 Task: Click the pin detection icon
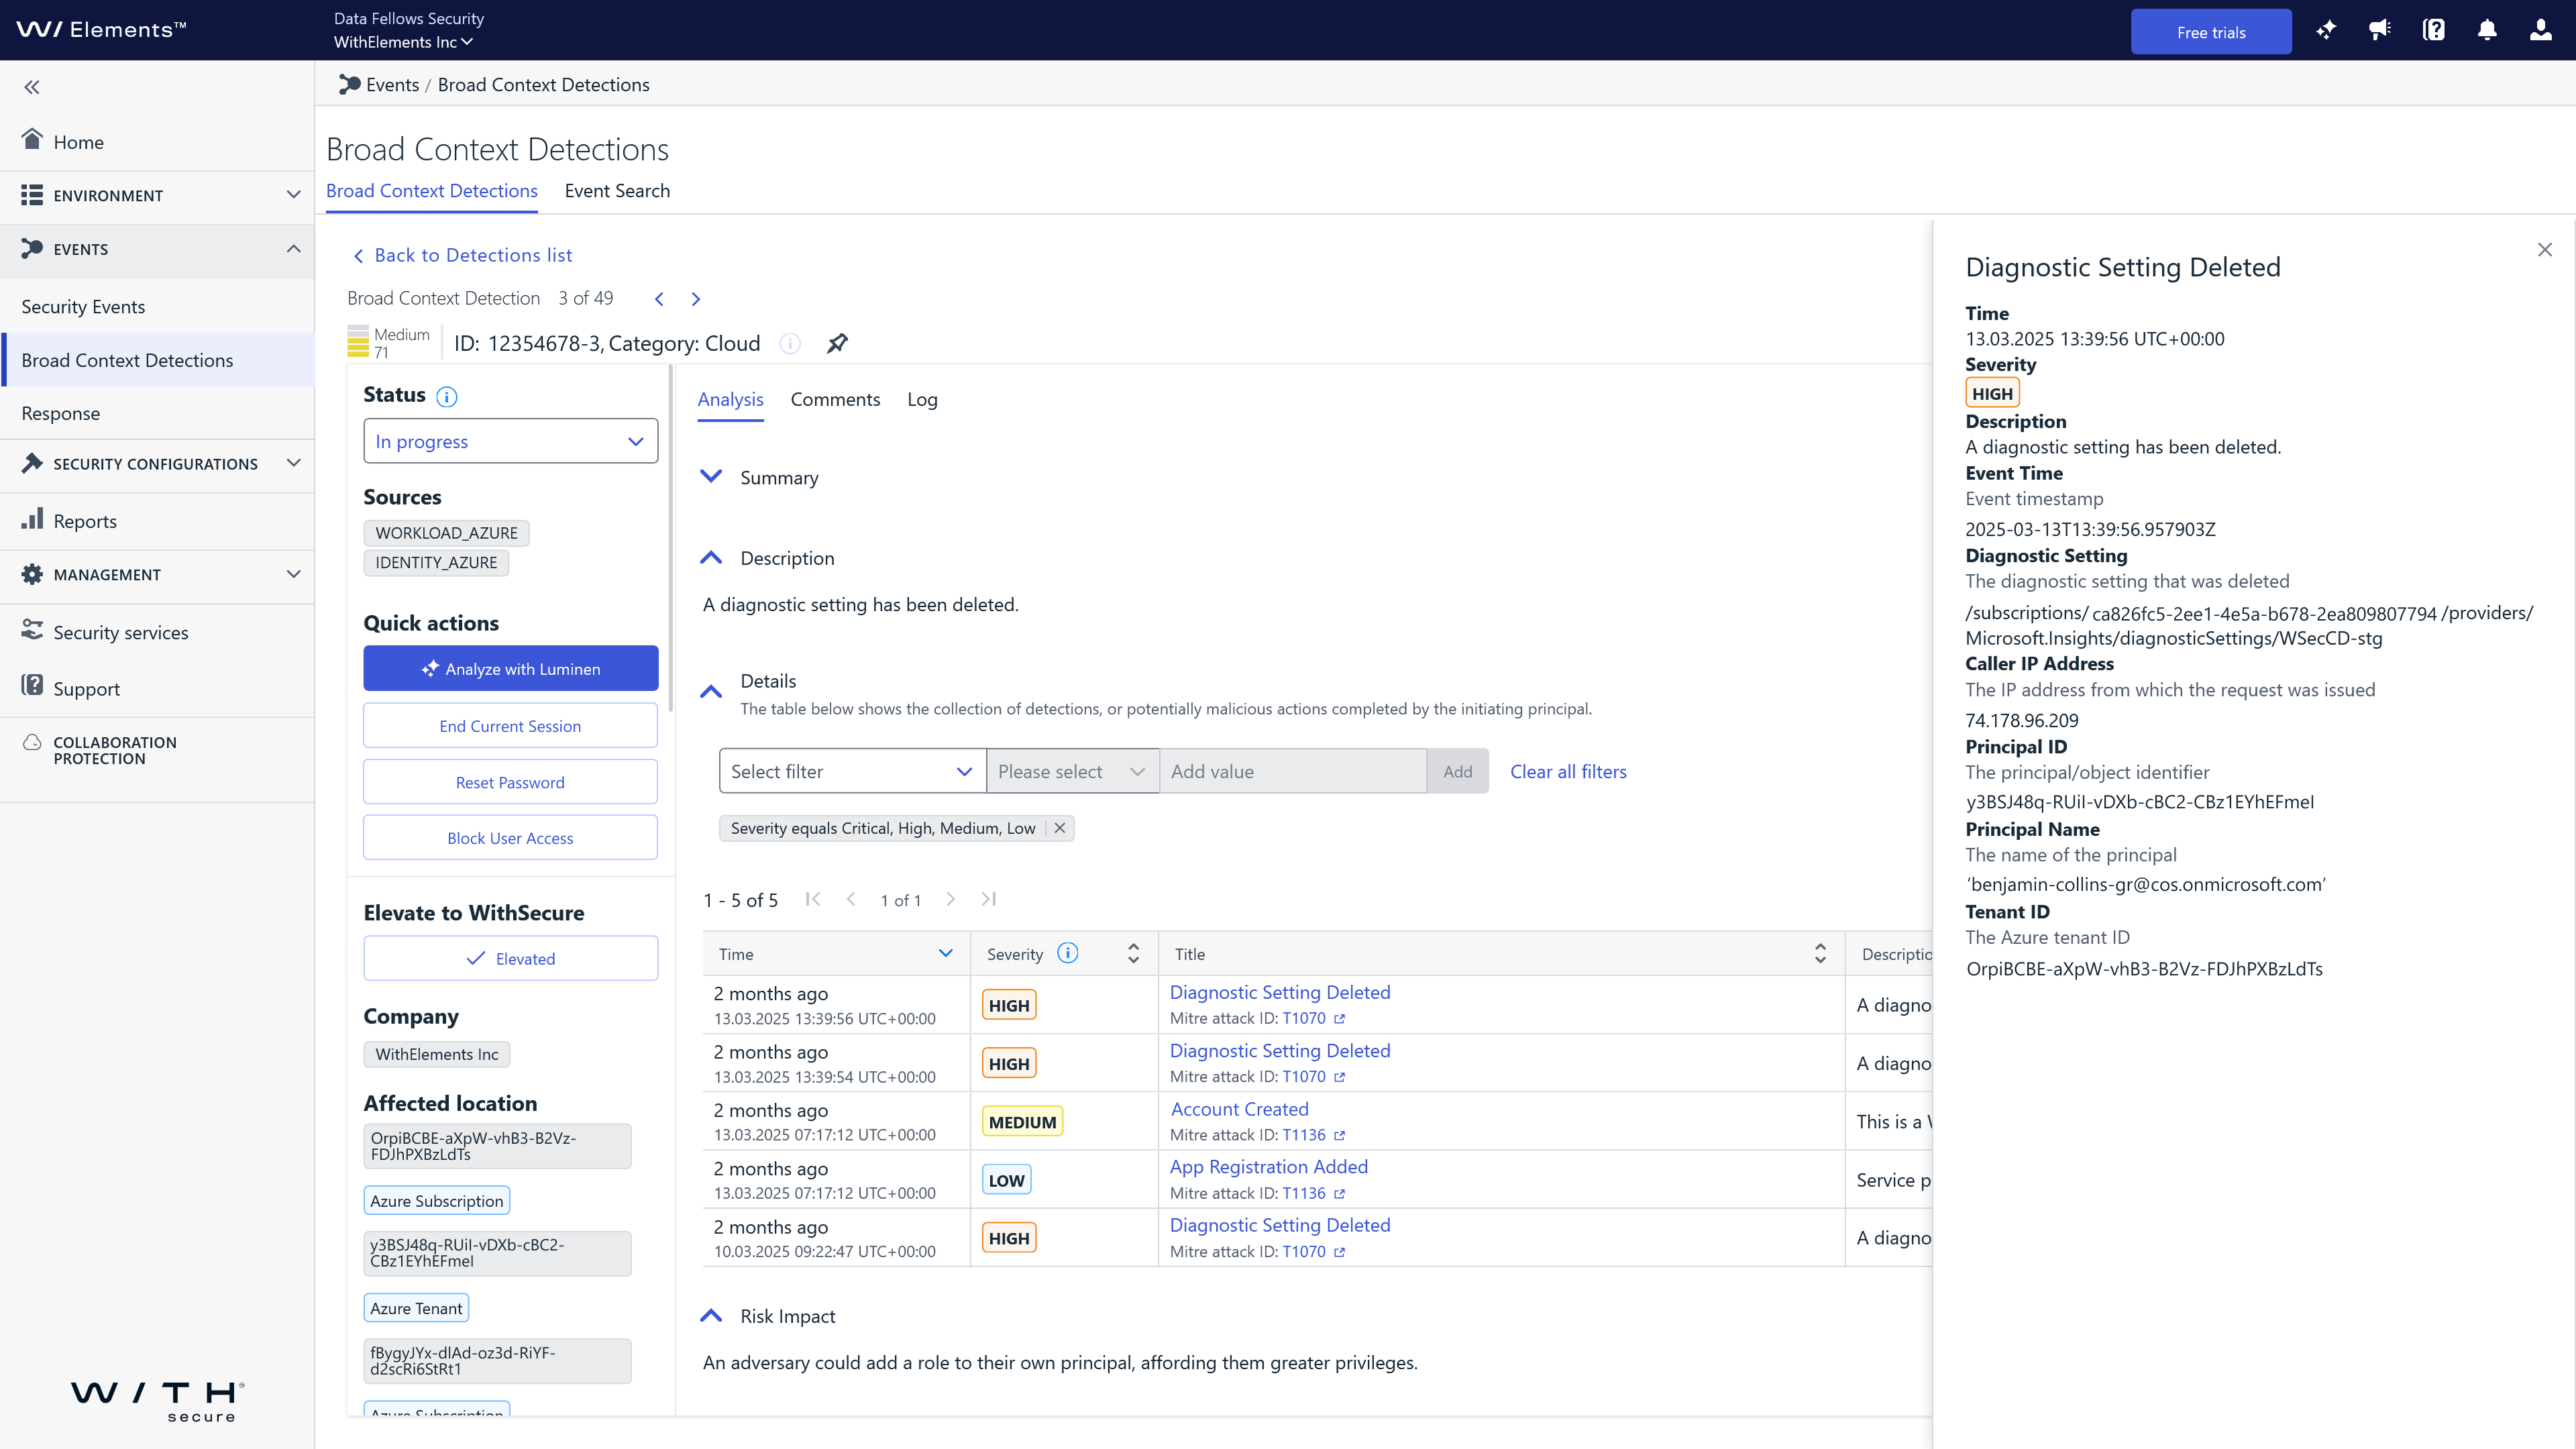click(x=837, y=343)
